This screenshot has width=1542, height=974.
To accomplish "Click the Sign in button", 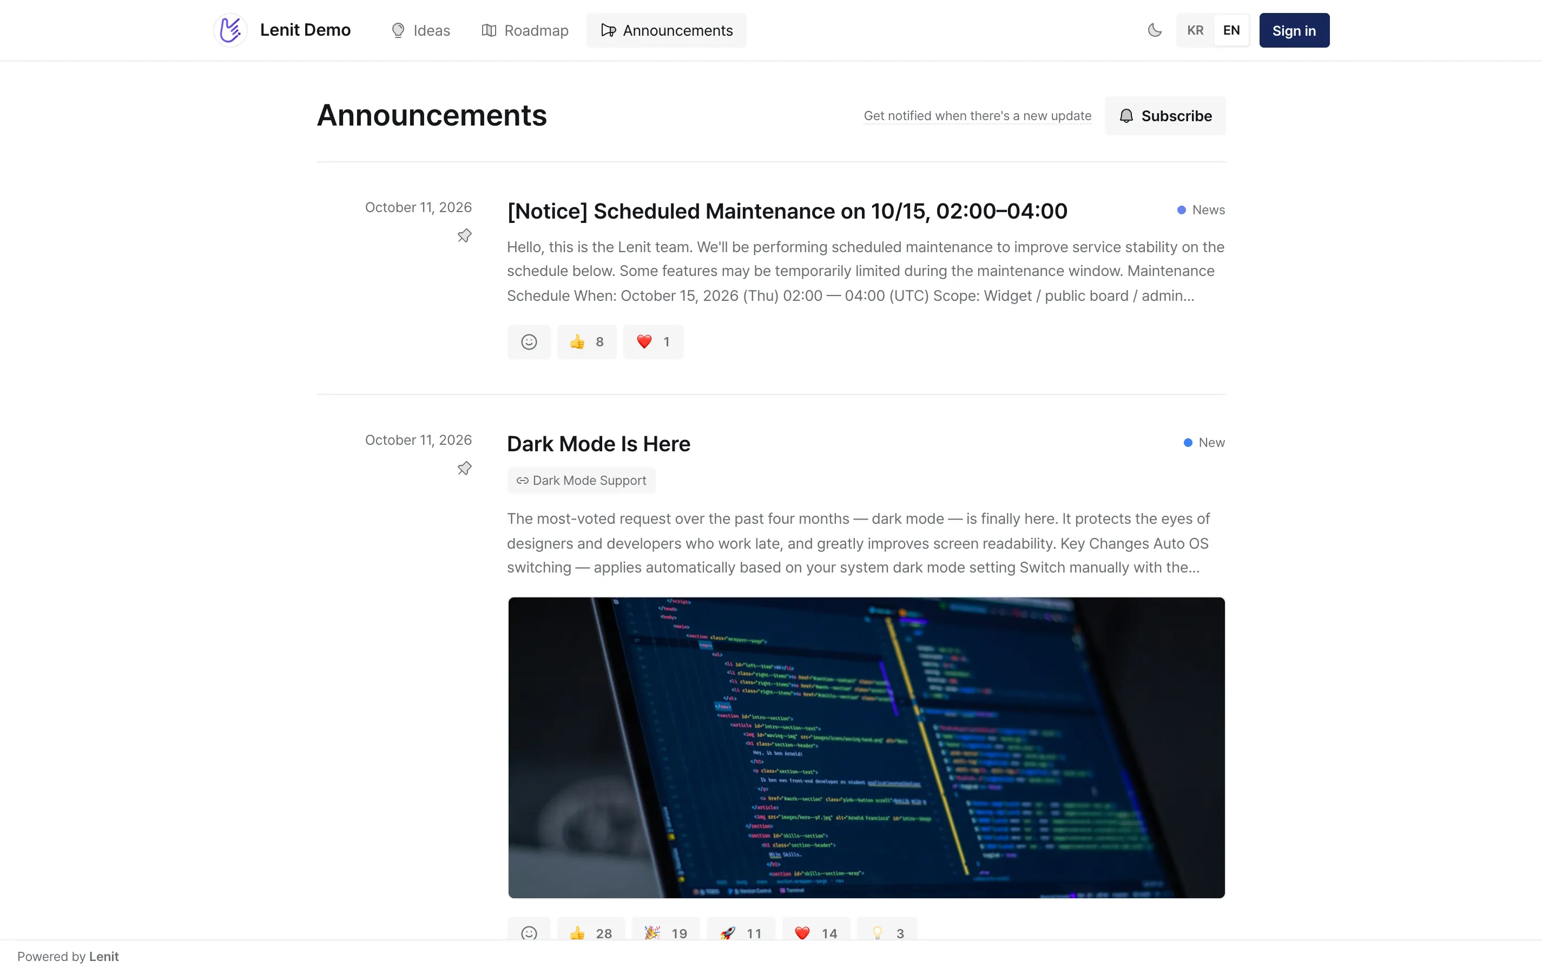I will (1294, 30).
